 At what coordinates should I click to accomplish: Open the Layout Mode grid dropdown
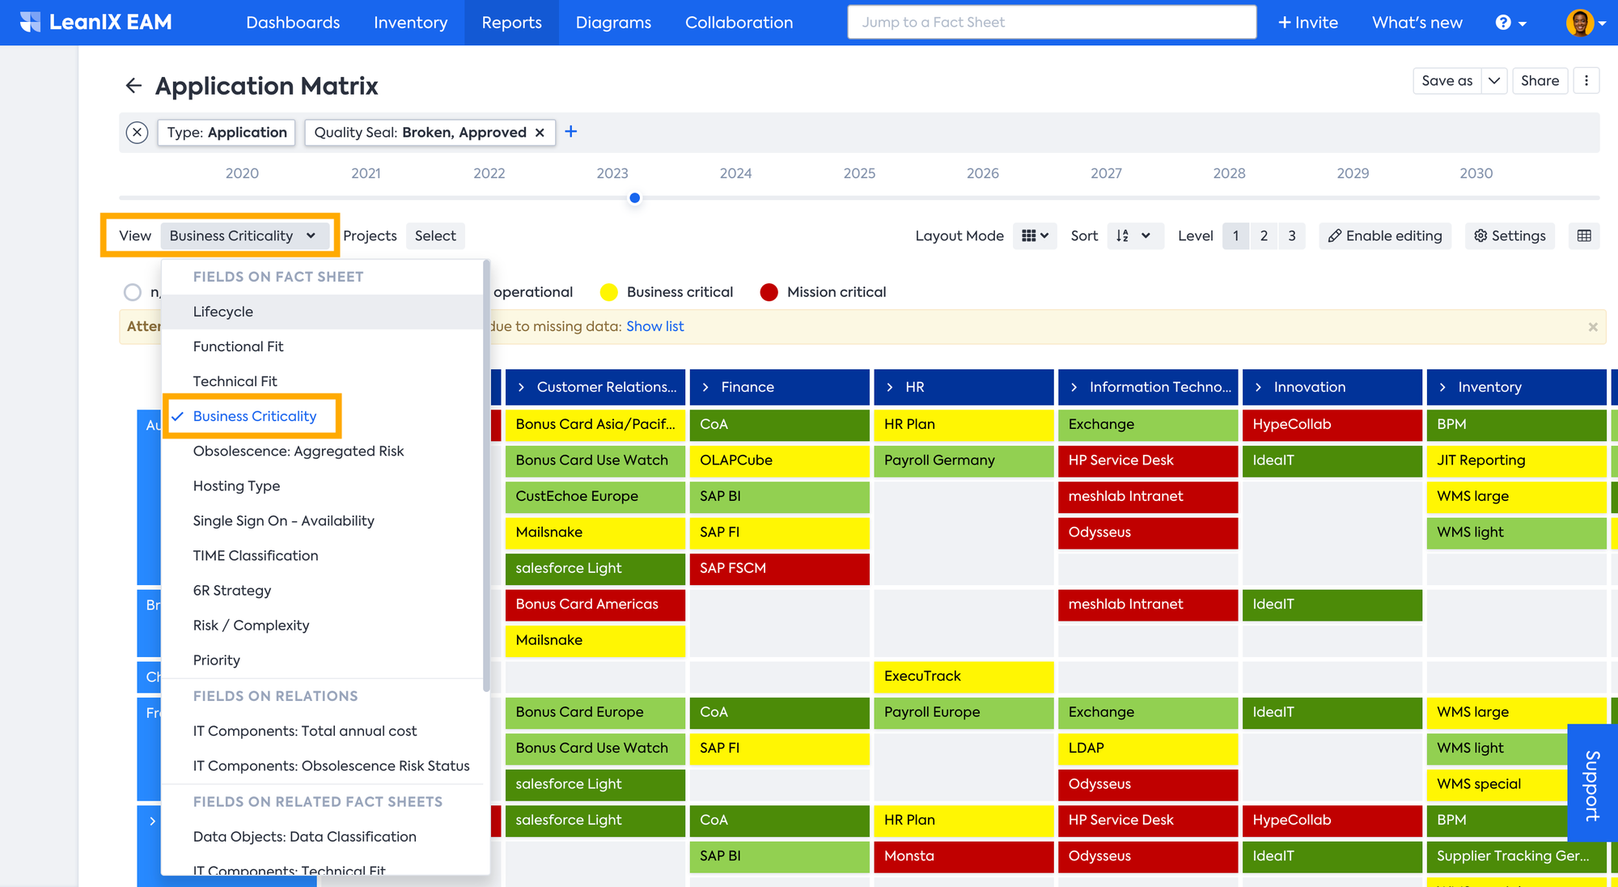[x=1035, y=236]
